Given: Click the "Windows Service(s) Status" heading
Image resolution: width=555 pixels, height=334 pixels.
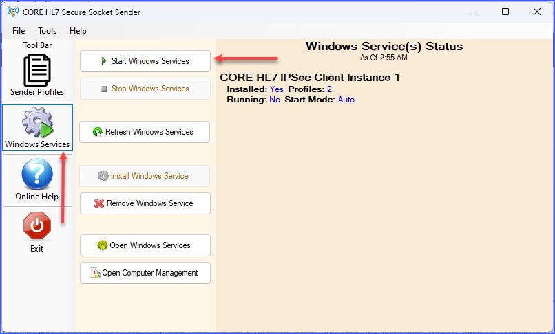Looking at the screenshot, I should tap(384, 46).
